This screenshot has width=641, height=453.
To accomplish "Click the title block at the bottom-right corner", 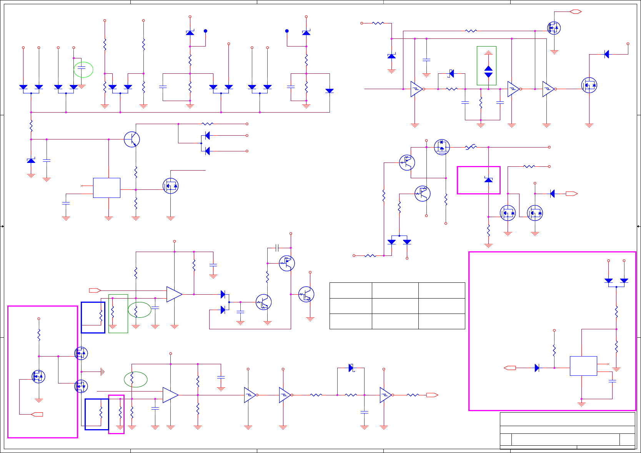I will tap(568, 430).
